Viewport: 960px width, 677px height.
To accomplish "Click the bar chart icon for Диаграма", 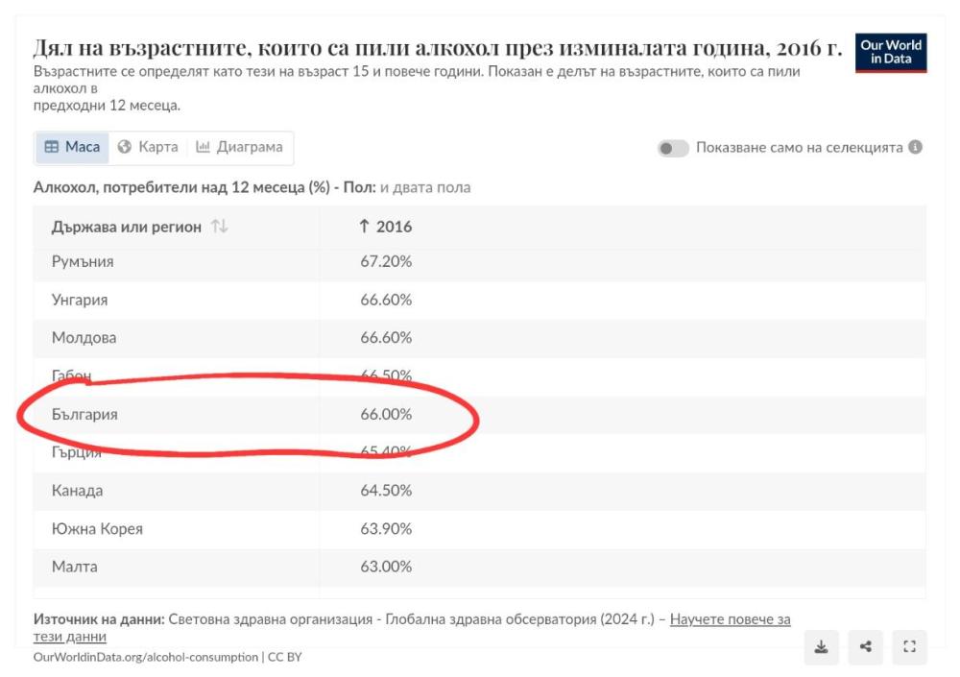I will coord(203,148).
